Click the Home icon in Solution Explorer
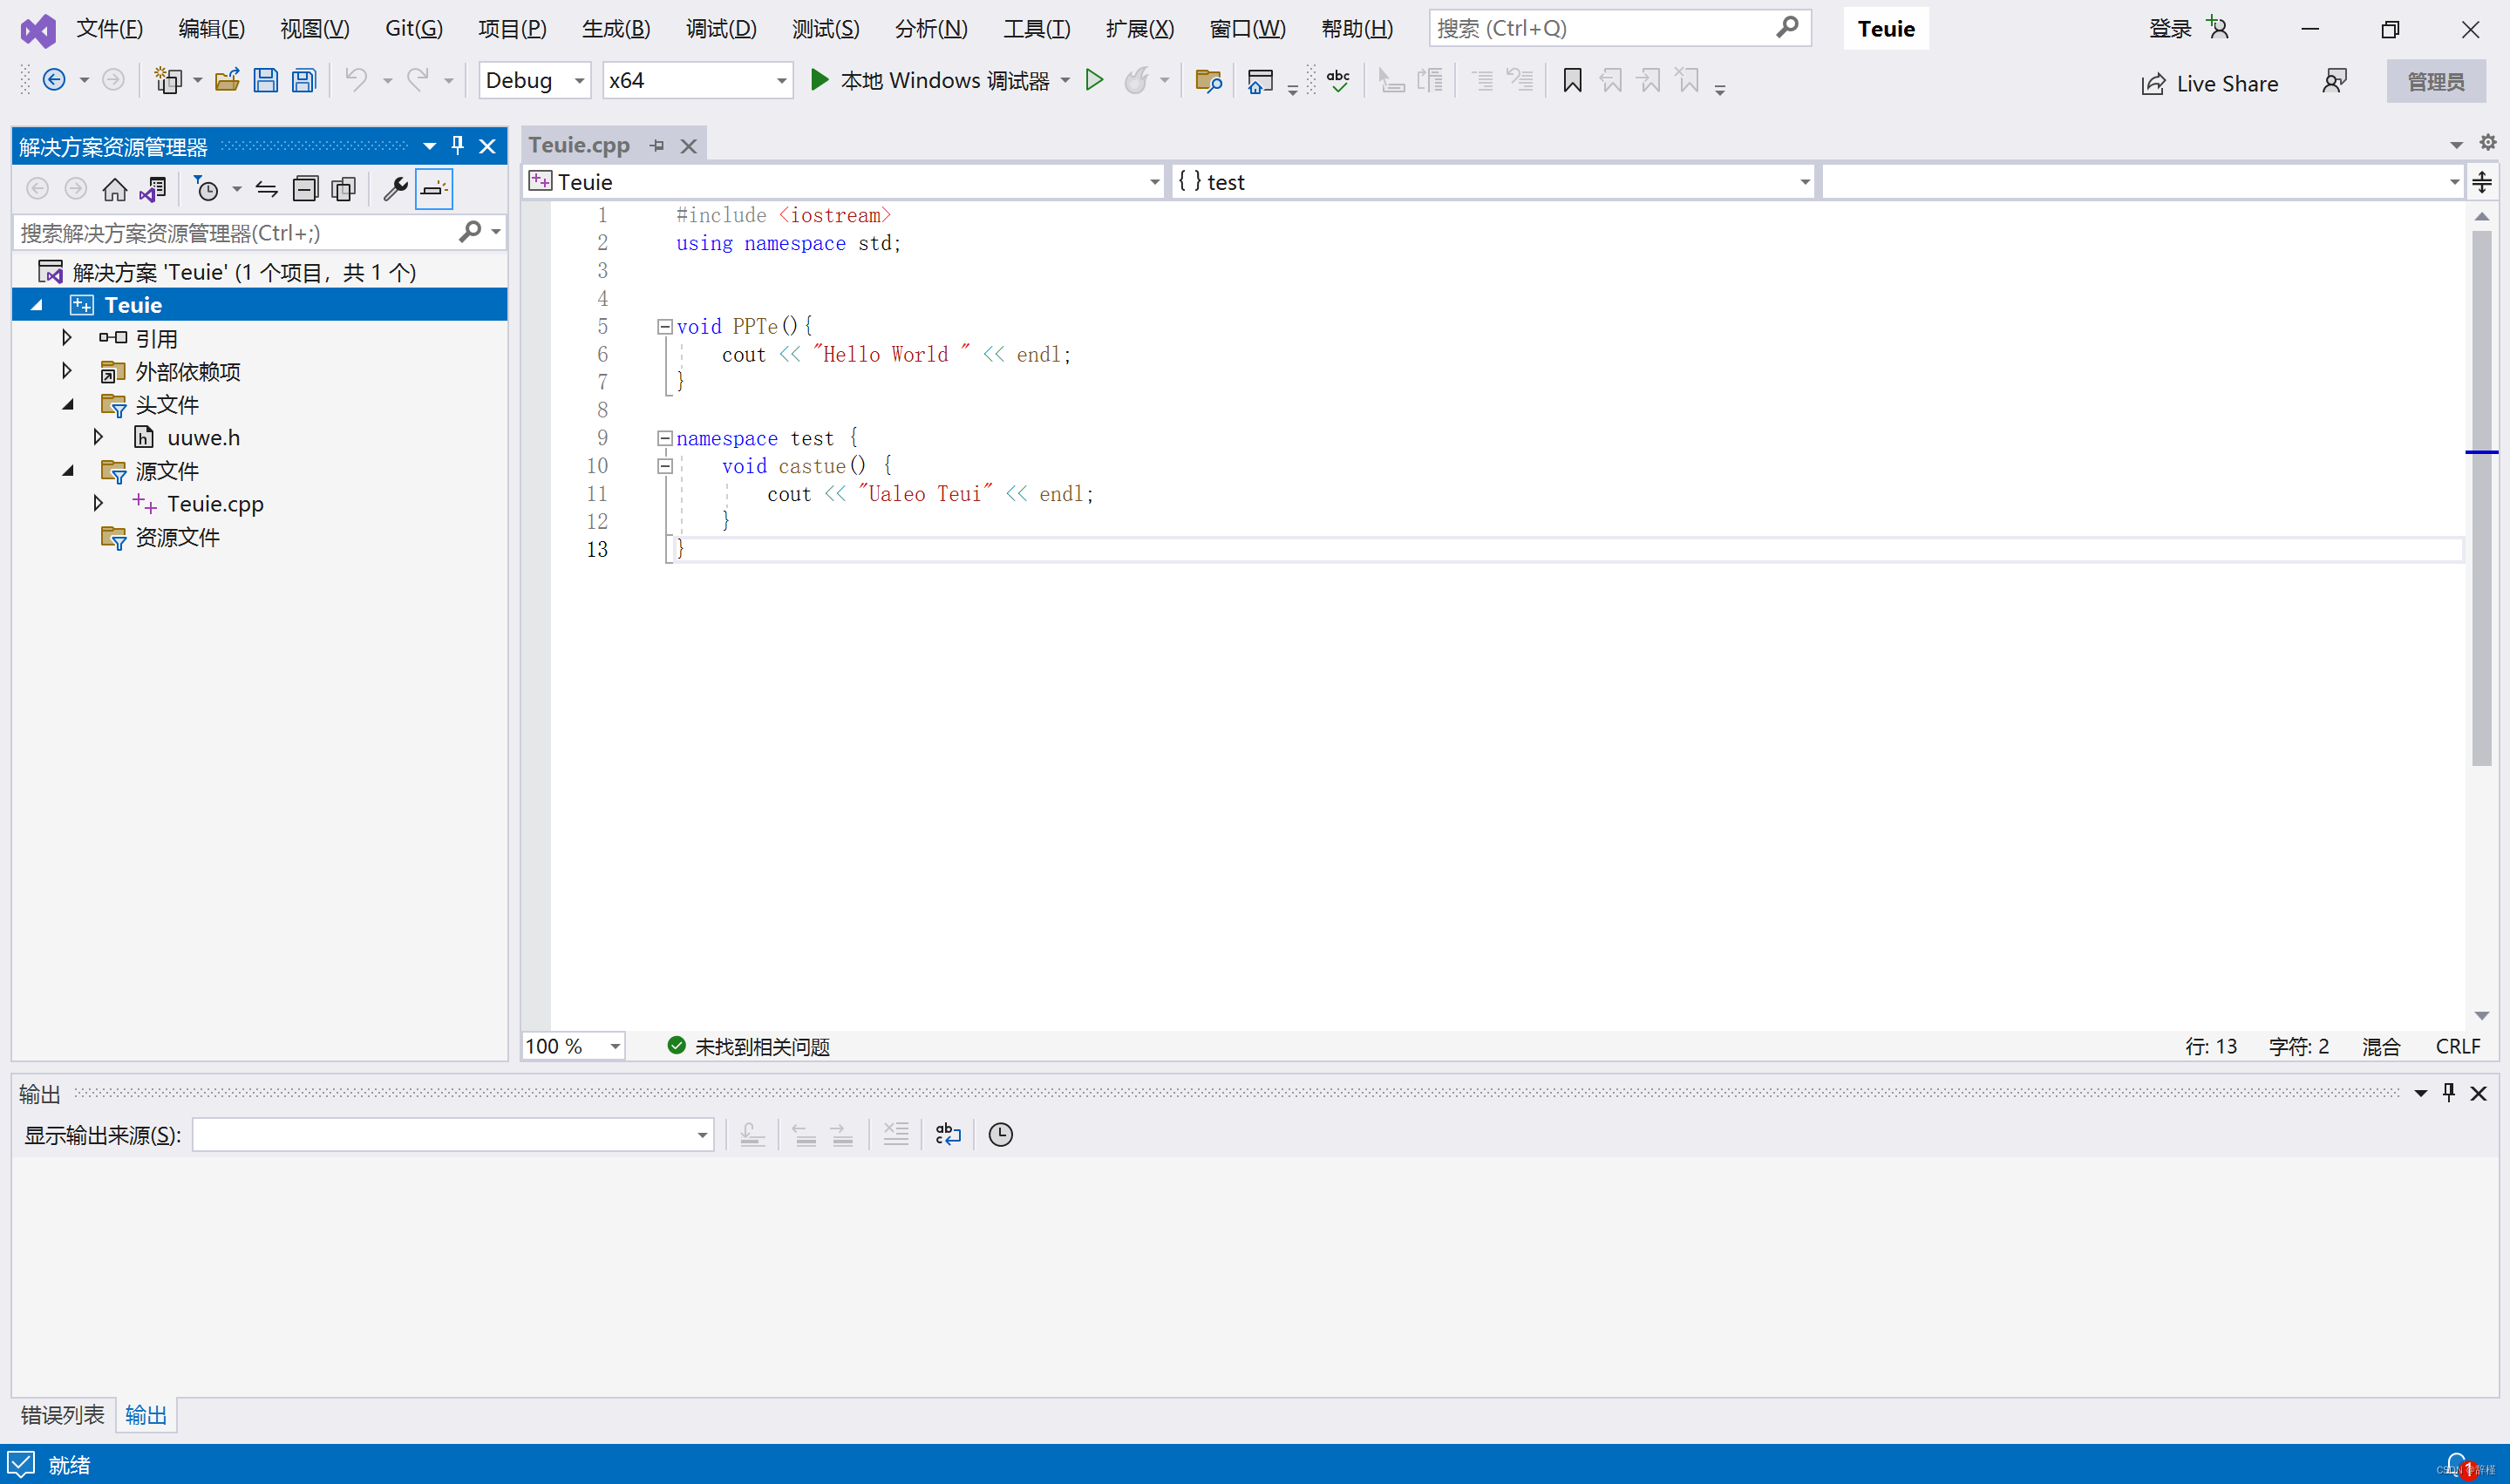The height and width of the screenshot is (1484, 2510). point(115,189)
